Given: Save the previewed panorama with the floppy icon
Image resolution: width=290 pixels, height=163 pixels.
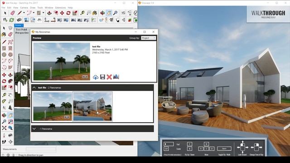Looking at the screenshot, I should click(x=102, y=77).
